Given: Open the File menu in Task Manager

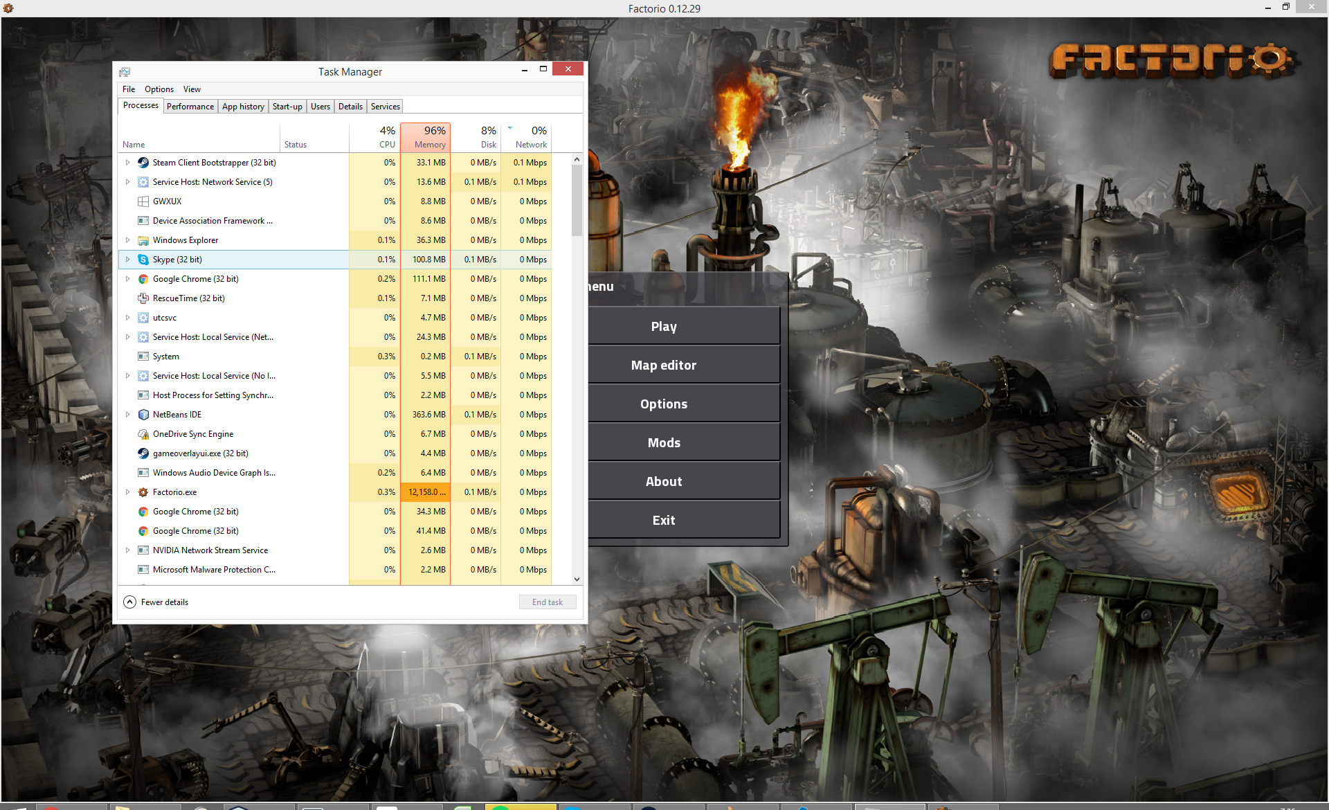Looking at the screenshot, I should coord(129,89).
